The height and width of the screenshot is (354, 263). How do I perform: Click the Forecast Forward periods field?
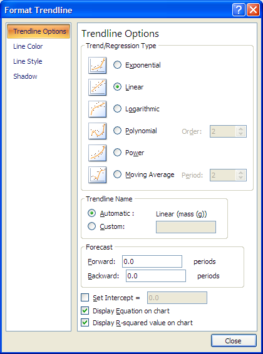tap(152, 261)
